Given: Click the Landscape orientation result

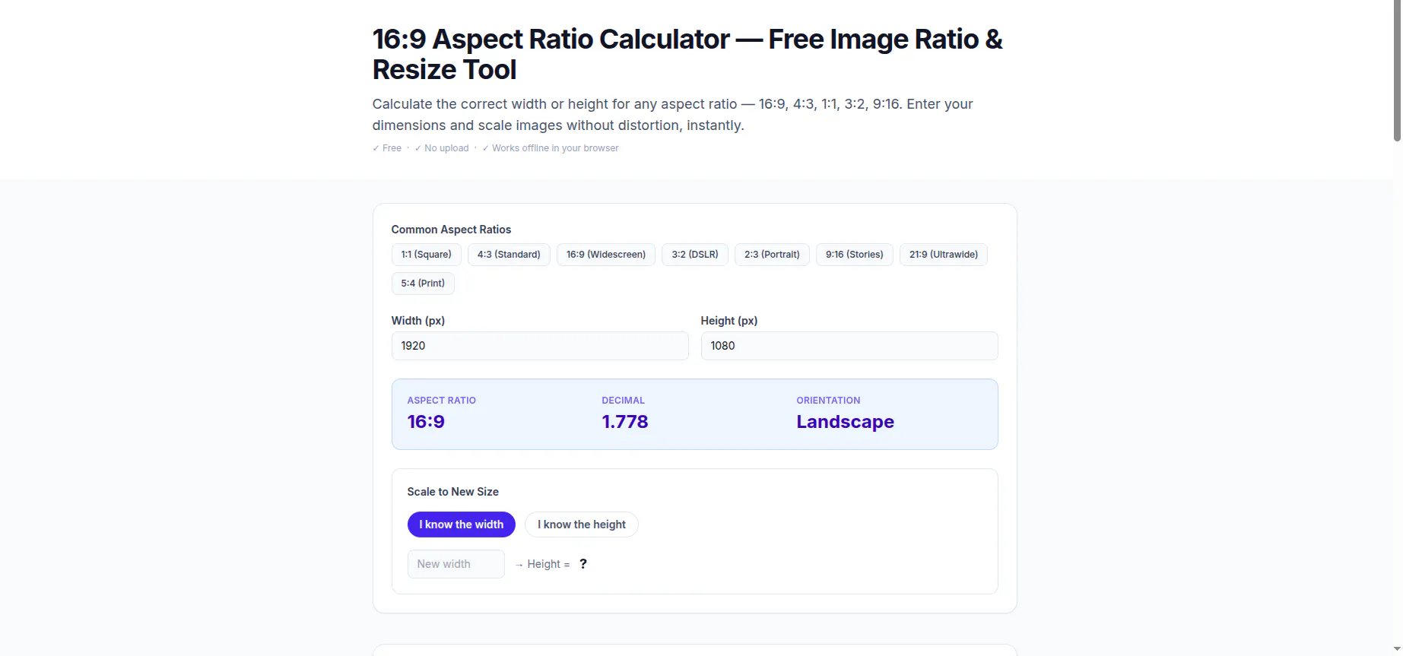Looking at the screenshot, I should (x=846, y=422).
